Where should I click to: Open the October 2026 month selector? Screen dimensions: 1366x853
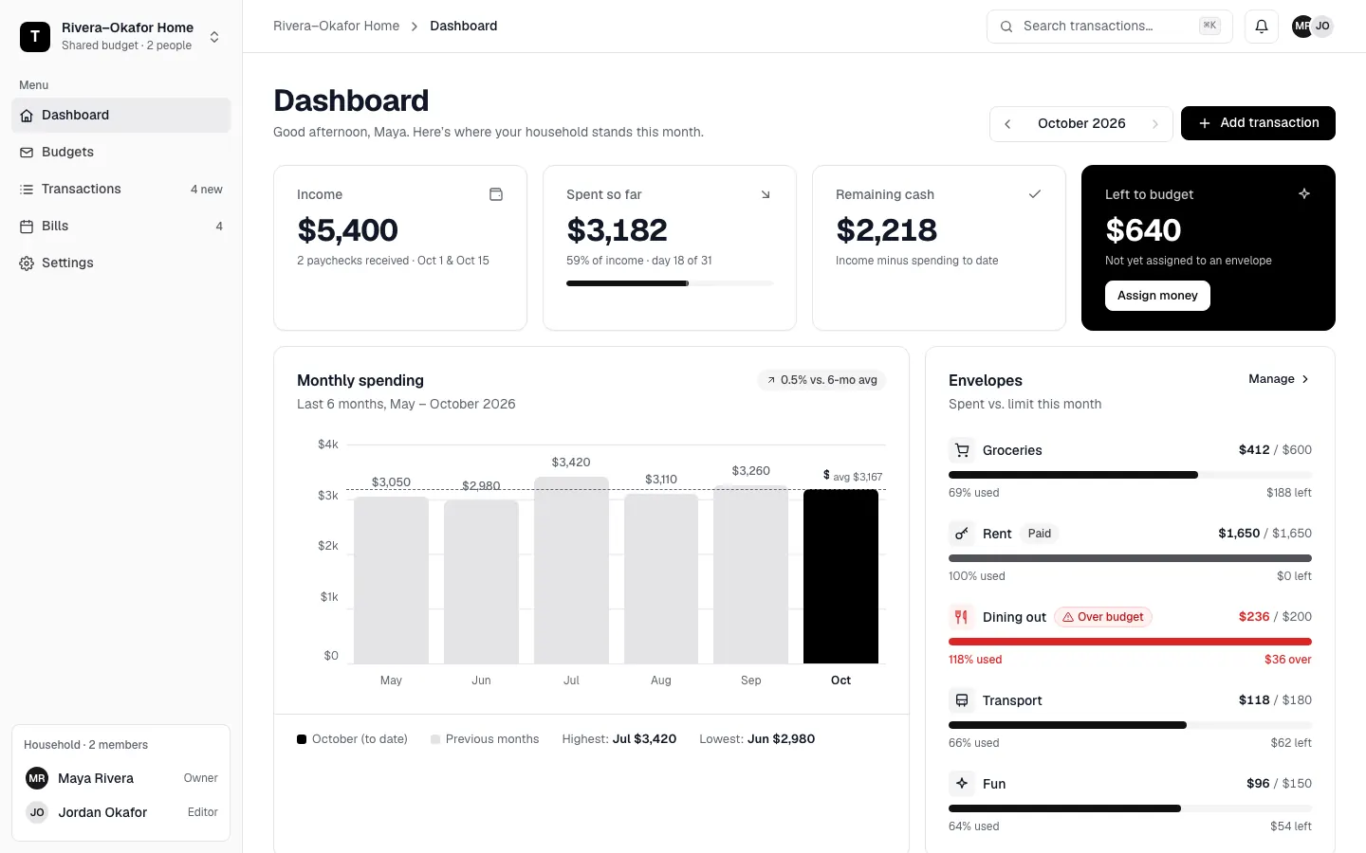[1081, 124]
